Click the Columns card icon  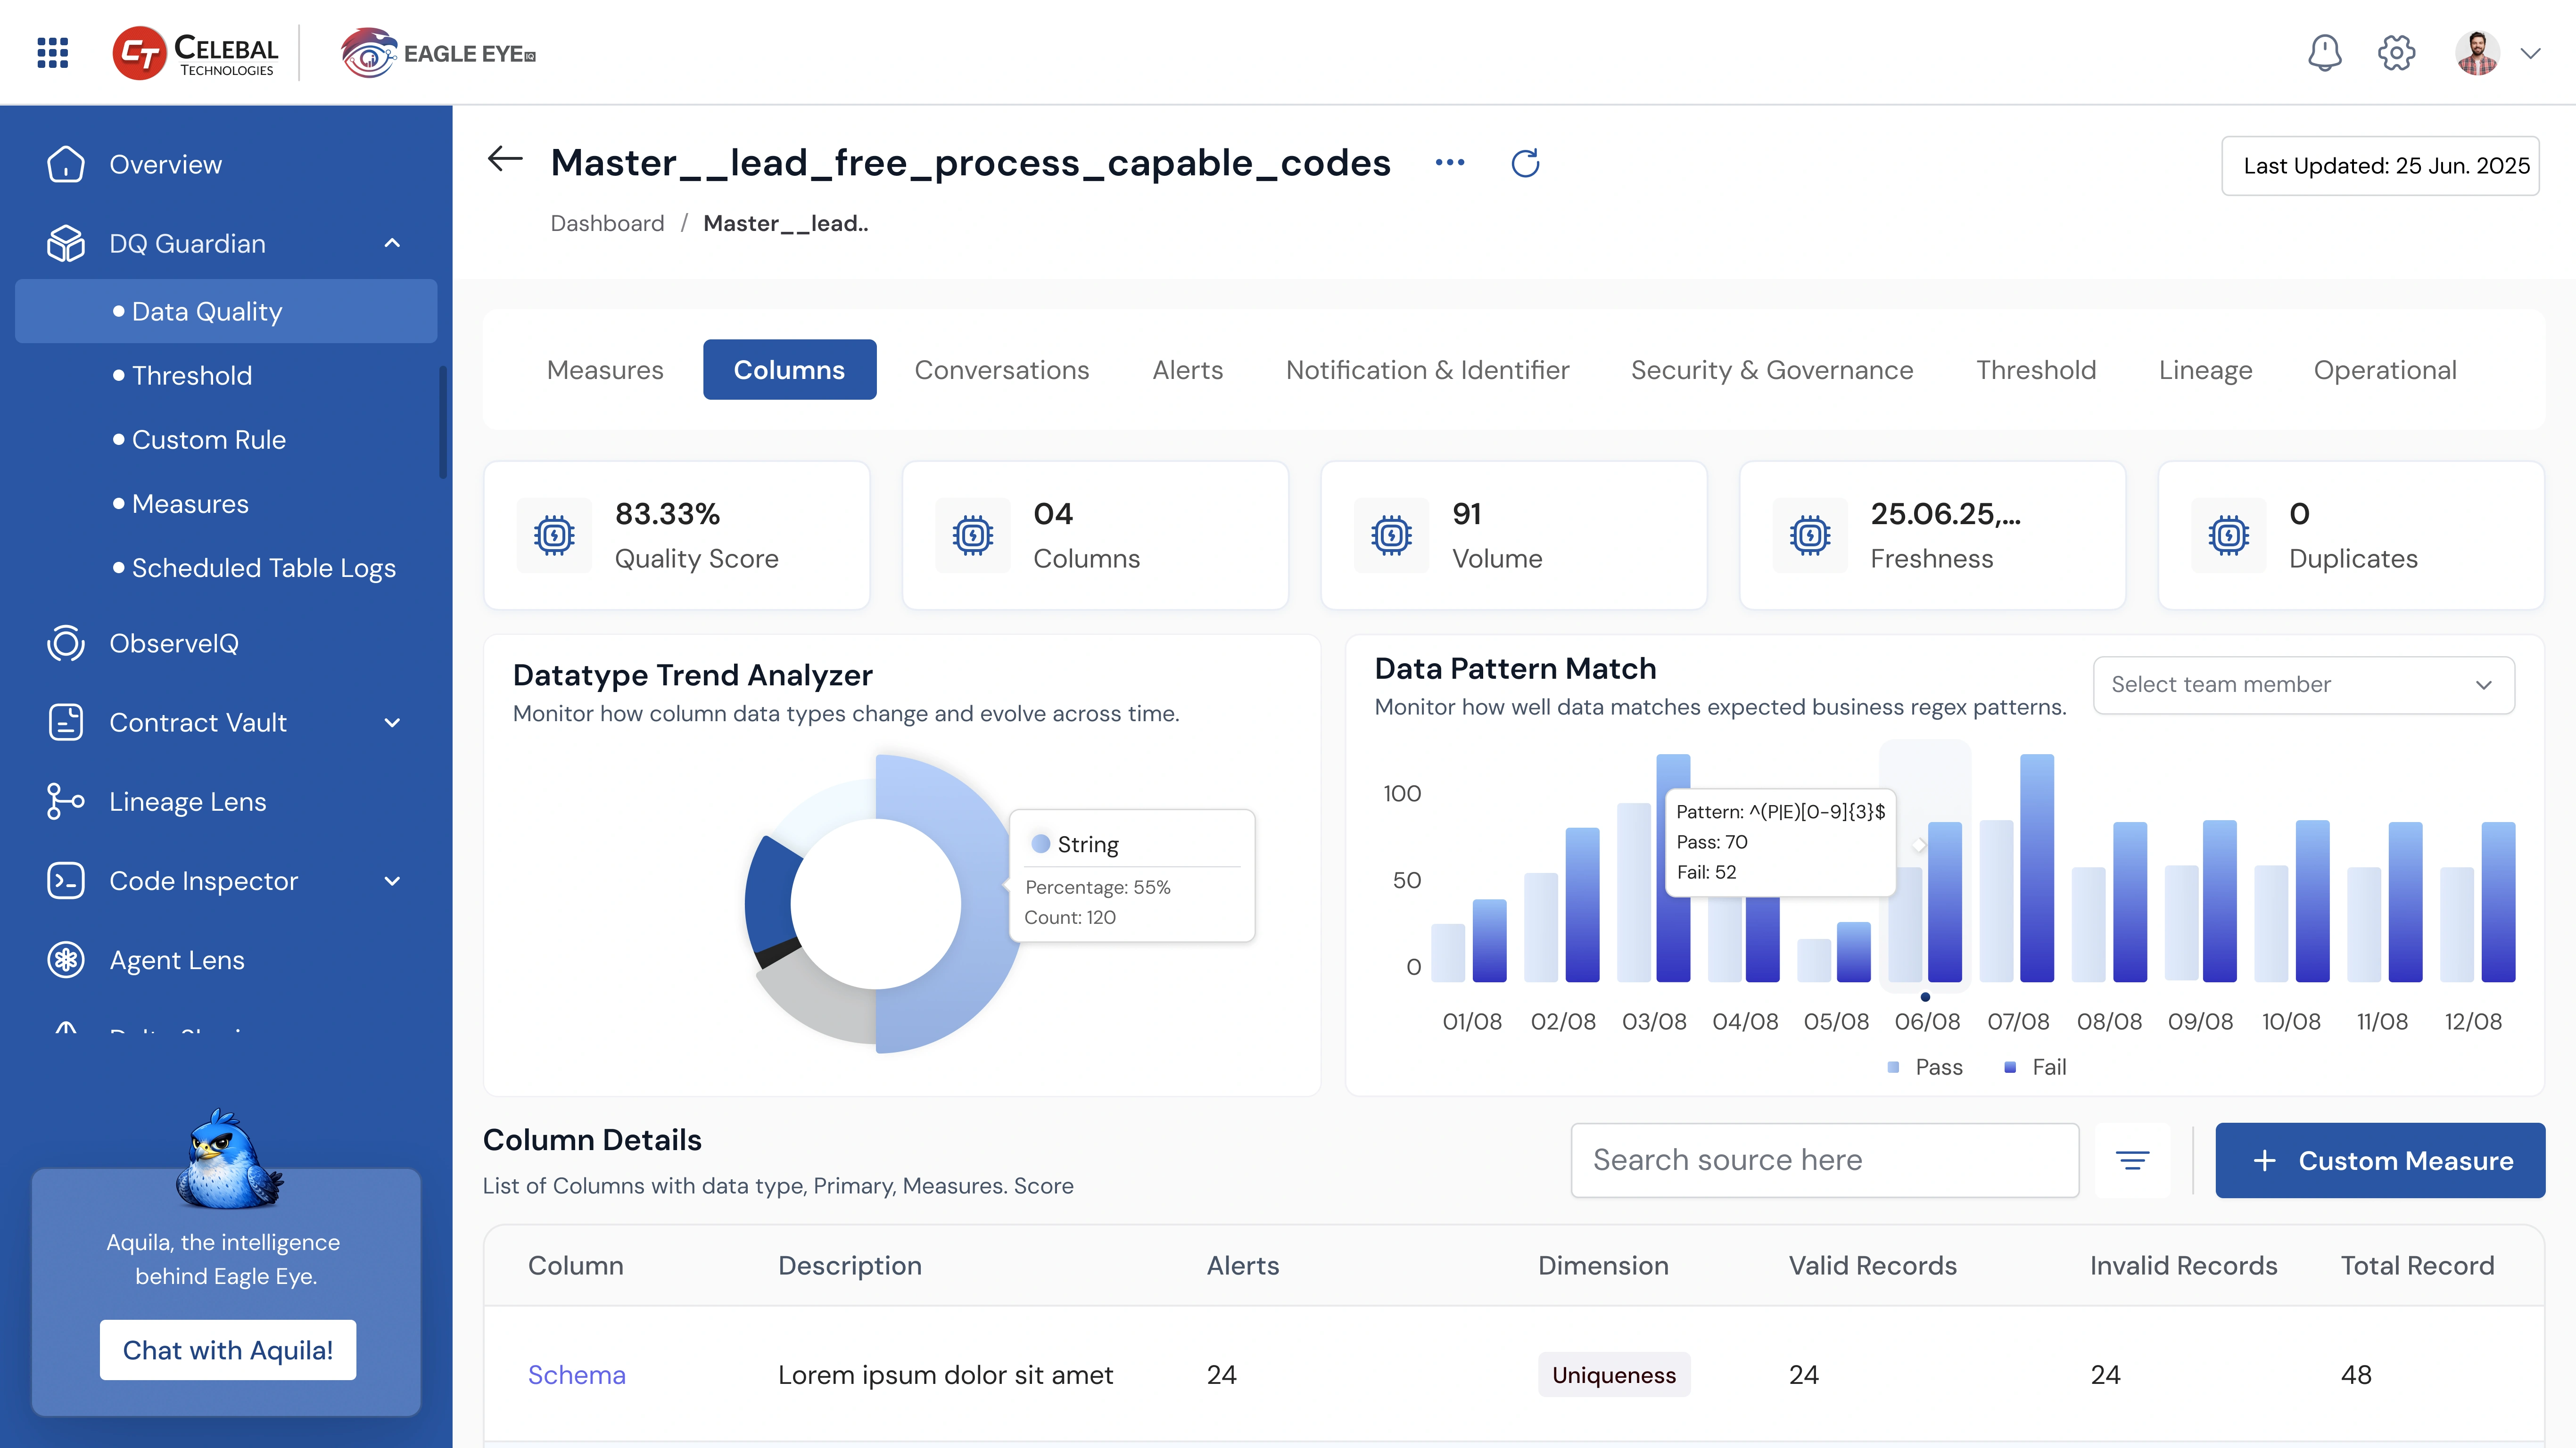tap(973, 535)
